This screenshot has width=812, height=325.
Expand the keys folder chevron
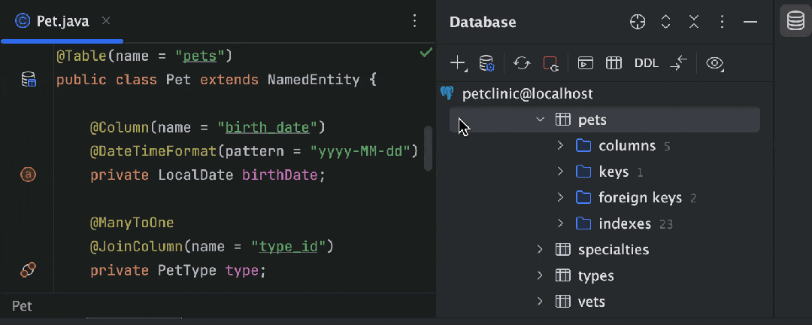point(560,172)
